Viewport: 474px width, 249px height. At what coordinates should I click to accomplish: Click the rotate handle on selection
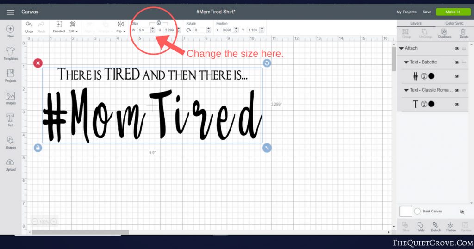267,63
